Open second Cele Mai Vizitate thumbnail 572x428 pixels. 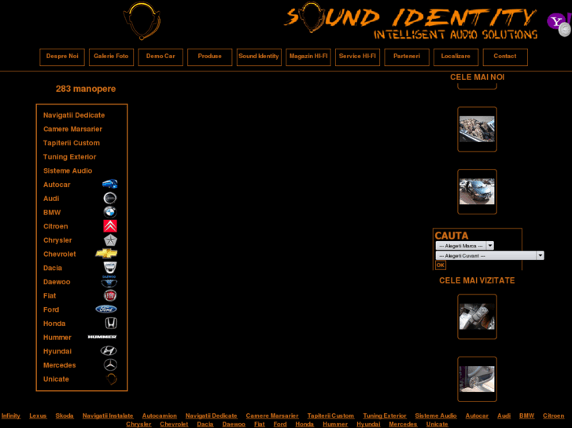click(x=477, y=379)
